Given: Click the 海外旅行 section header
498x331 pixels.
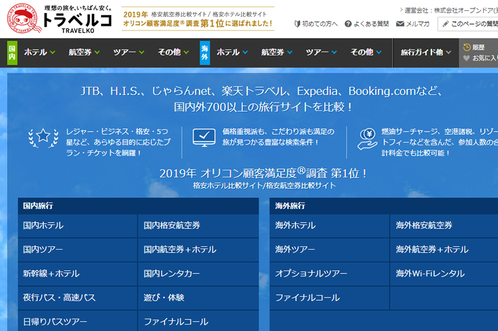Looking at the screenshot, I should (x=384, y=206).
